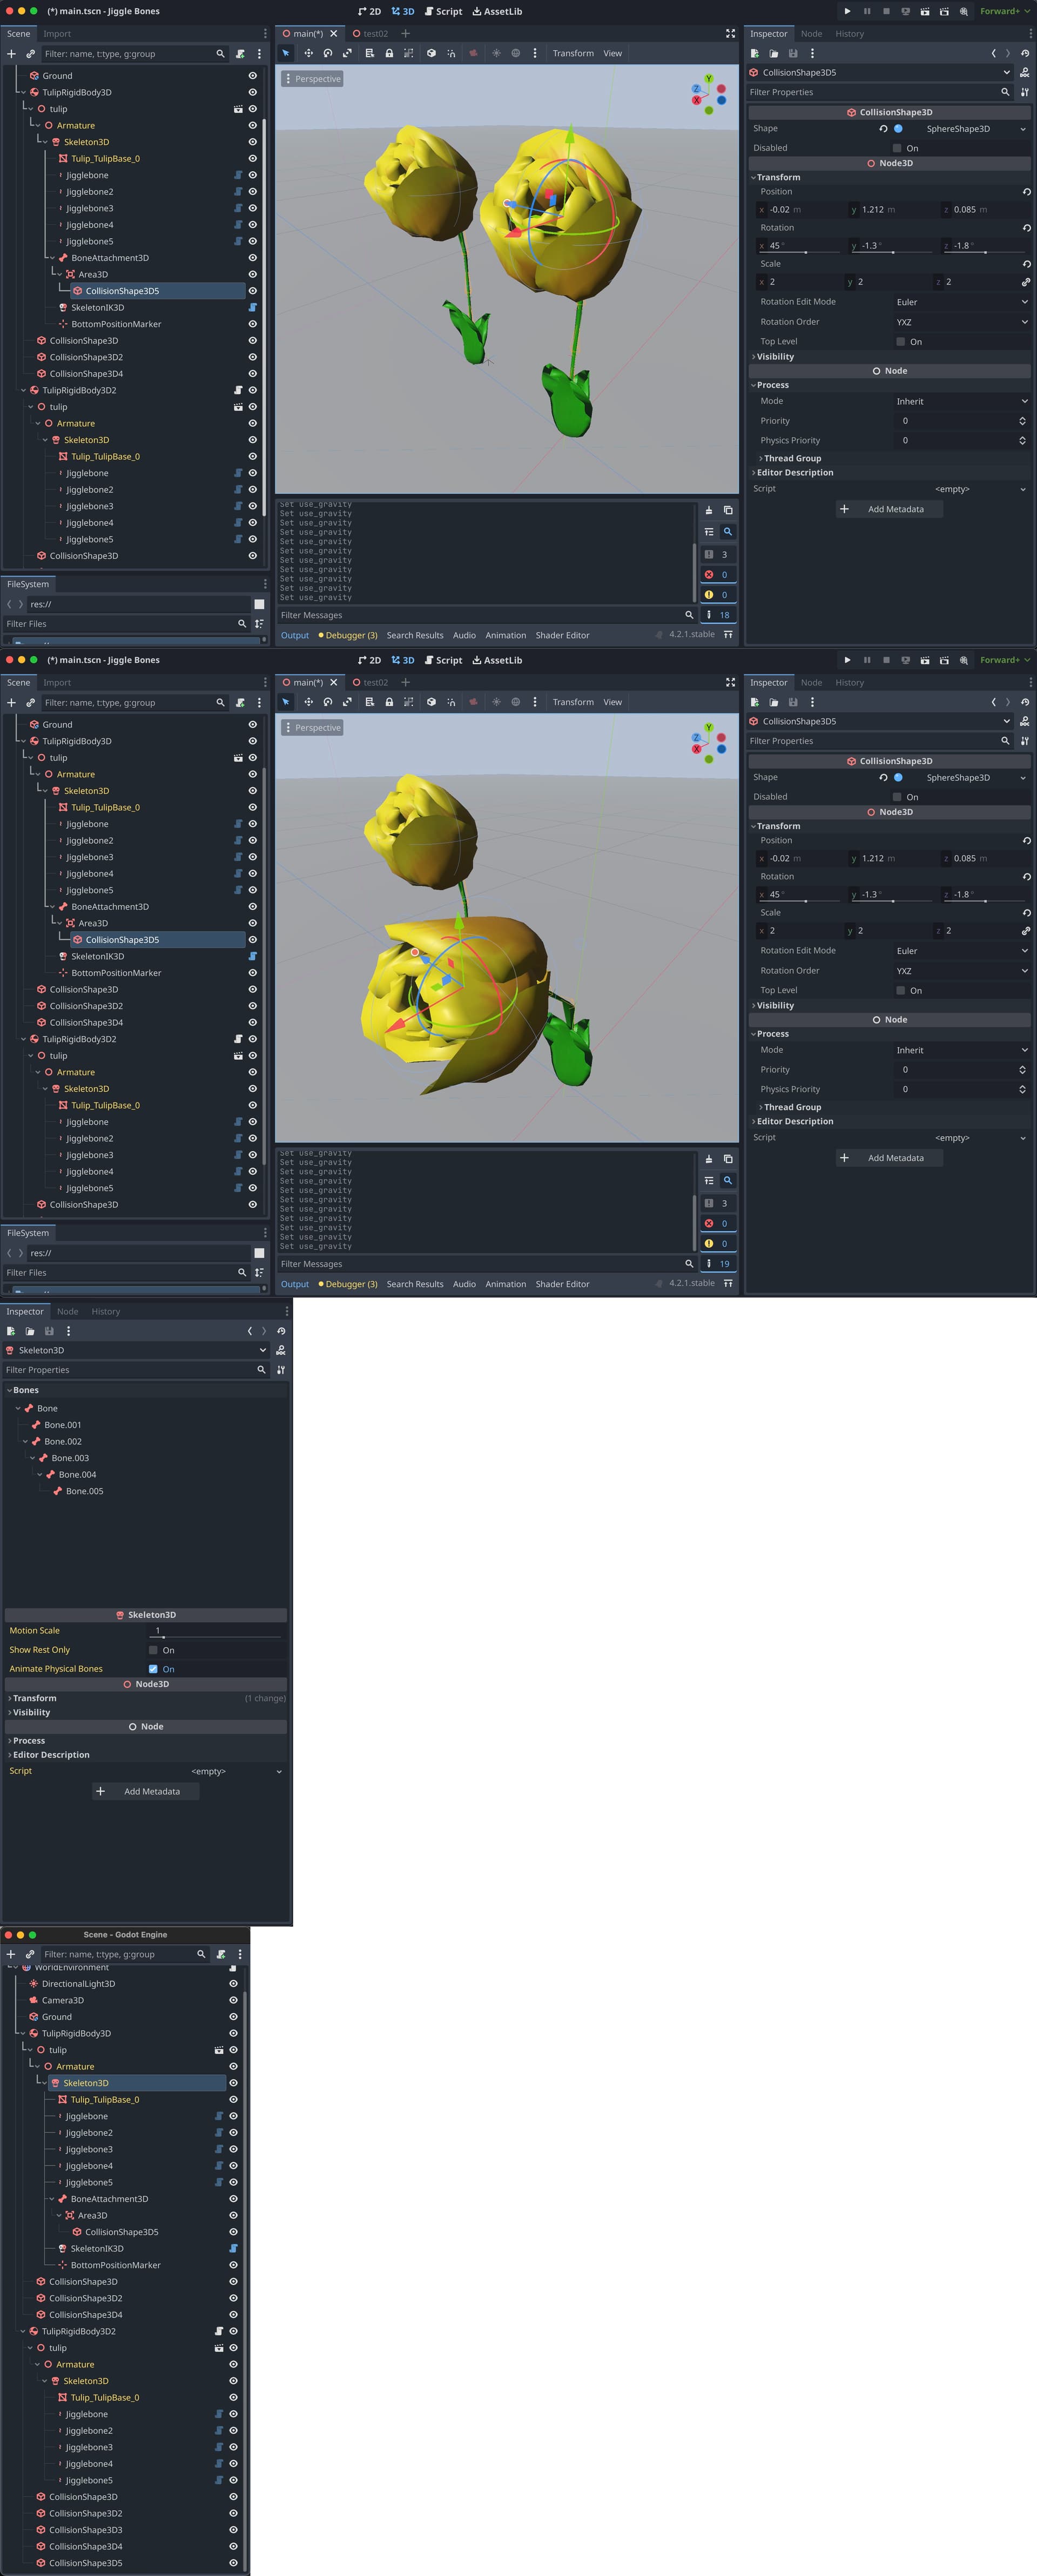
Task: Uncheck Animate Physical Bones checkbox
Action: [153, 1669]
